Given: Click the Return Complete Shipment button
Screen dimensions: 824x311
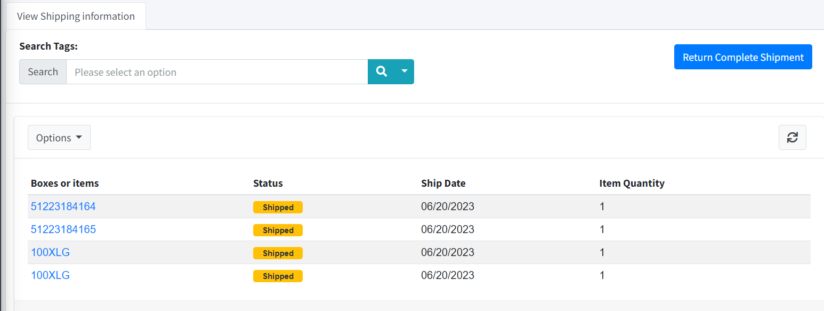Looking at the screenshot, I should 742,57.
